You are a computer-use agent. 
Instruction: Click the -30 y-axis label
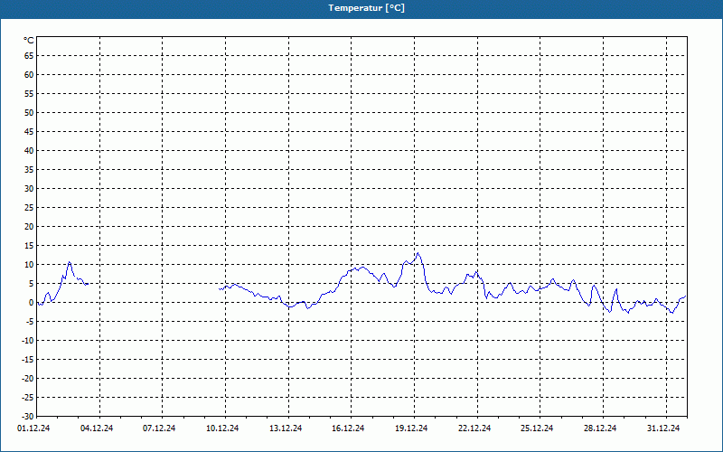point(28,416)
